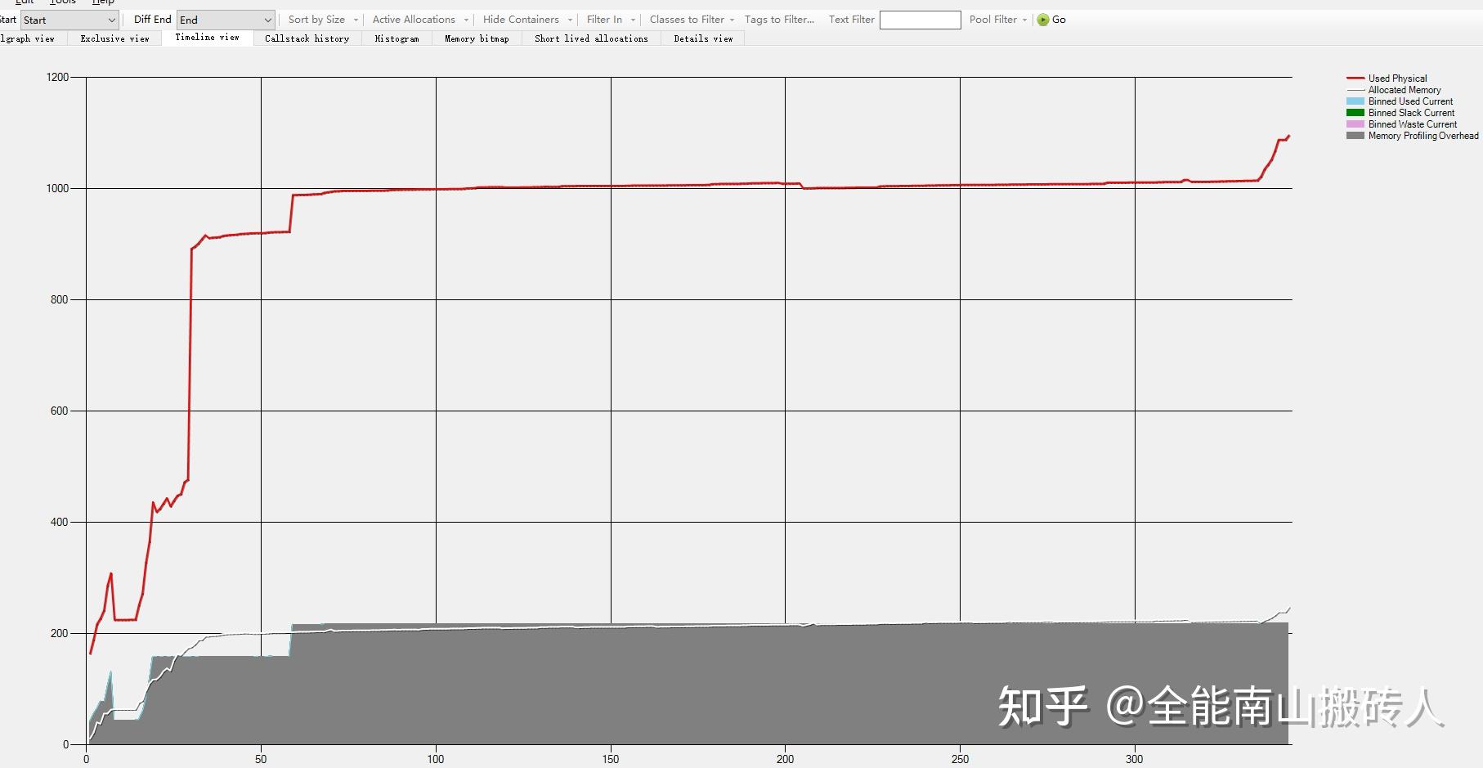Screen dimensions: 1483x768
Task: Click the green Go play icon
Action: point(1042,20)
